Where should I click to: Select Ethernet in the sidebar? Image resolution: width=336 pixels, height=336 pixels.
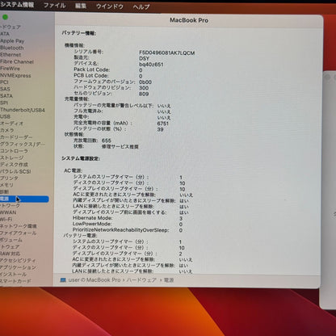pyautogui.click(x=10, y=55)
